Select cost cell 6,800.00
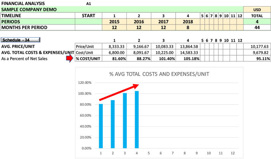Screen dimensions: 271x159 114,52
